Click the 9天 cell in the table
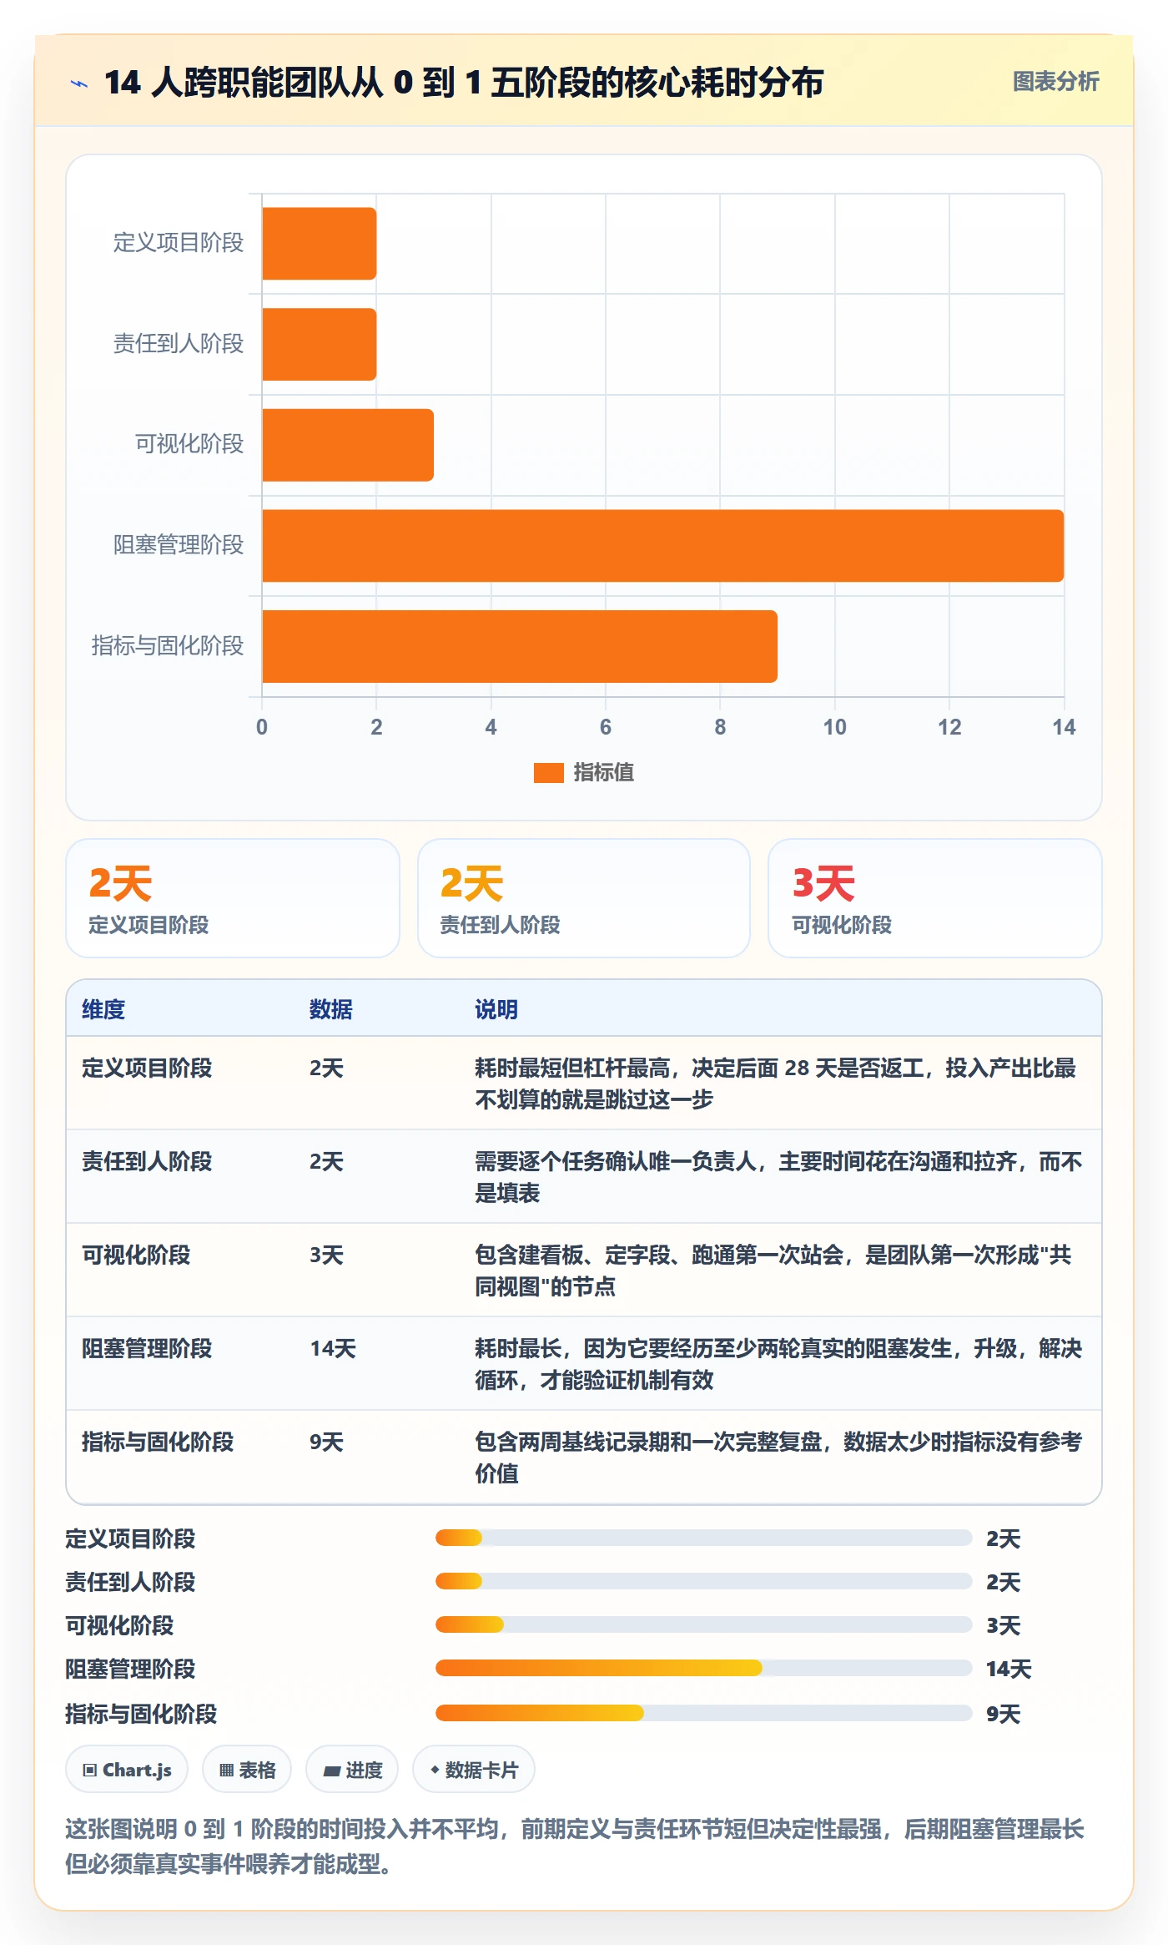Image resolution: width=1168 pixels, height=1945 pixels. pyautogui.click(x=326, y=1442)
